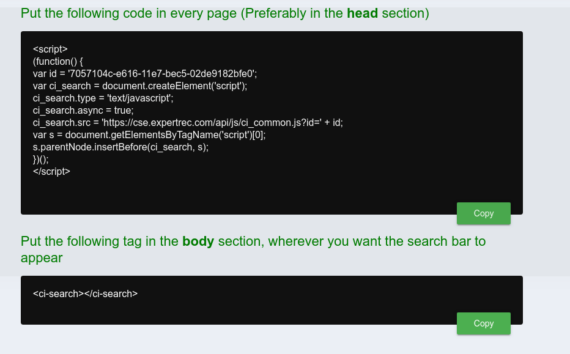Click the text/javascript type assignment line
The image size is (570, 354).
[104, 98]
